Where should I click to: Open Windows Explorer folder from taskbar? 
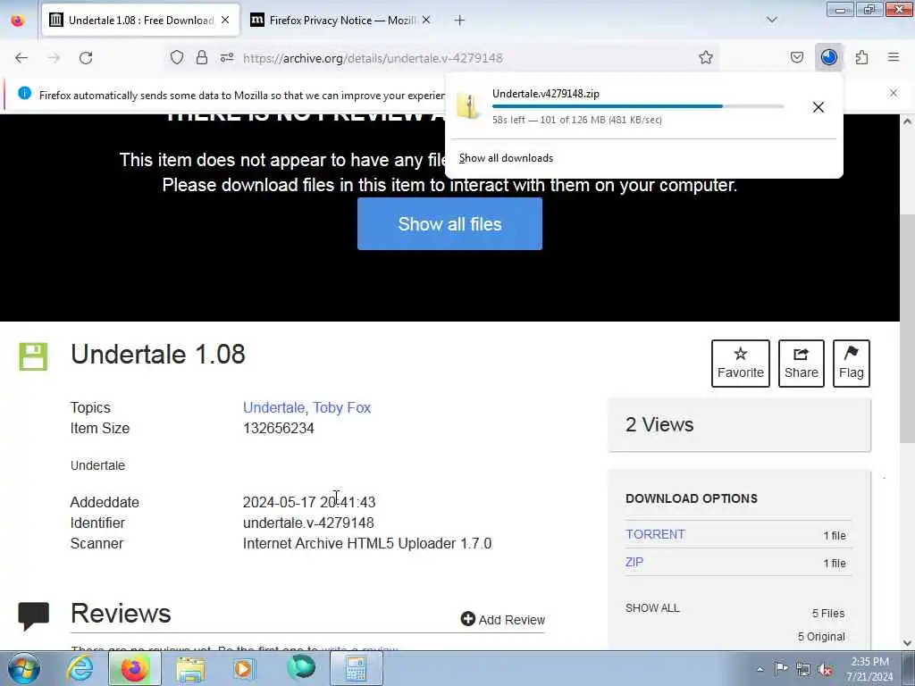(x=191, y=668)
